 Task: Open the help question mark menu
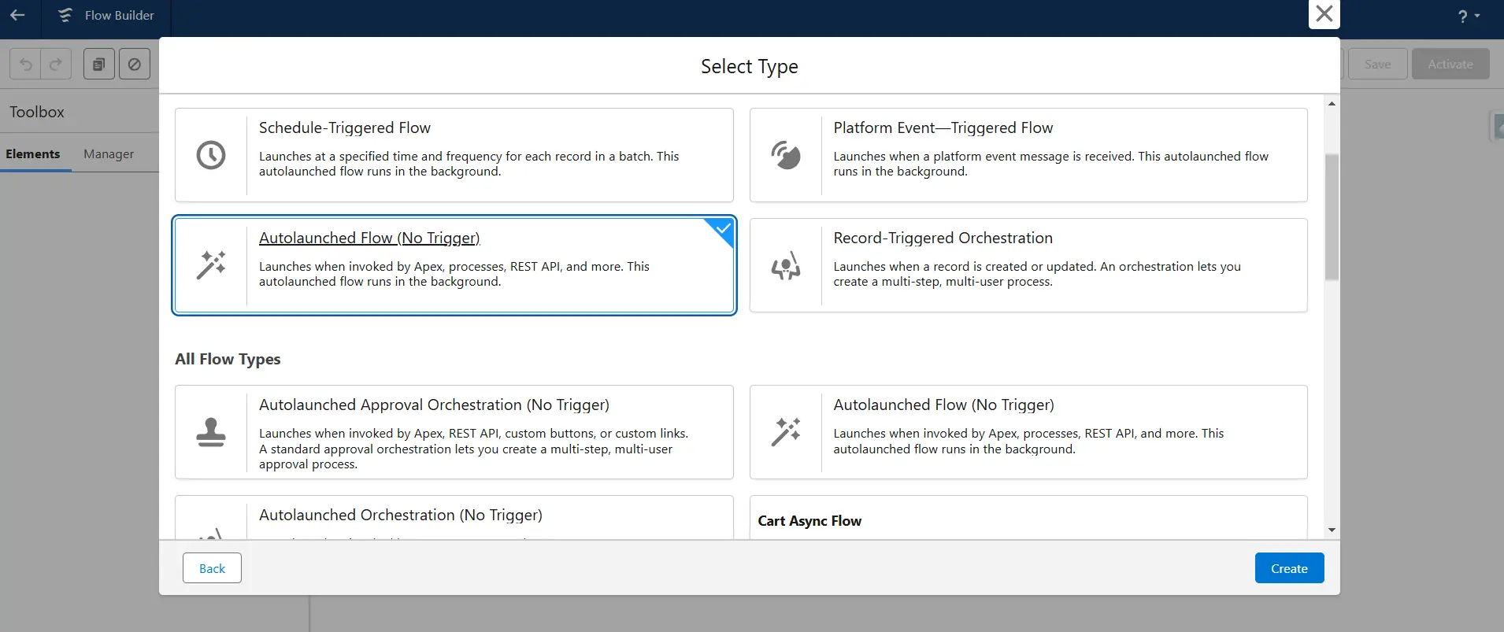click(1468, 16)
